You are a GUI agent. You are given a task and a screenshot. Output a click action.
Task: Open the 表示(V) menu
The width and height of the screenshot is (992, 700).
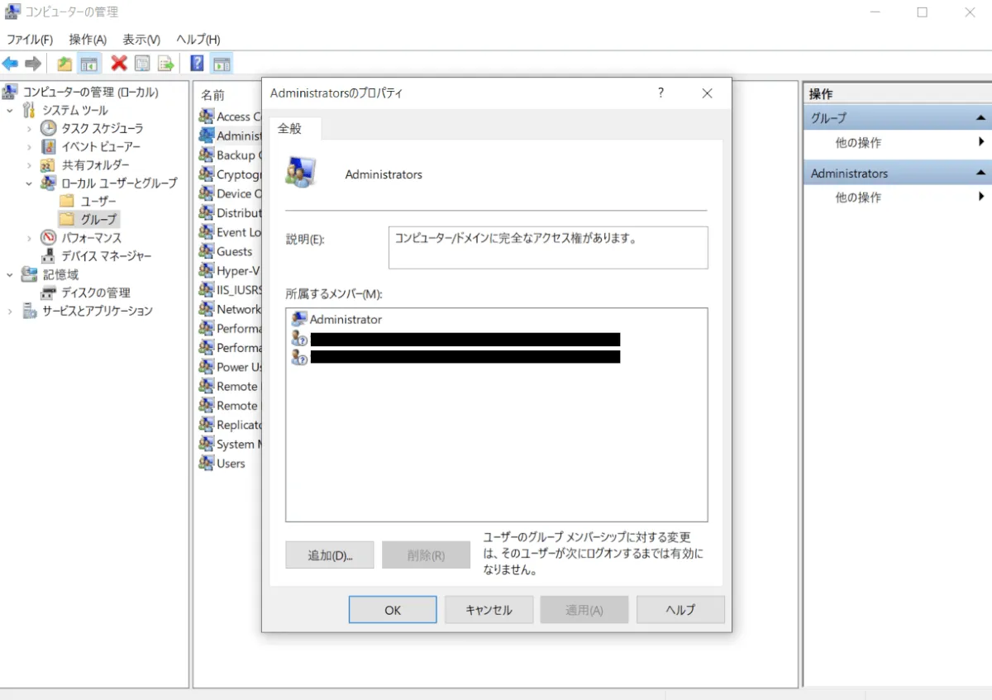point(141,39)
